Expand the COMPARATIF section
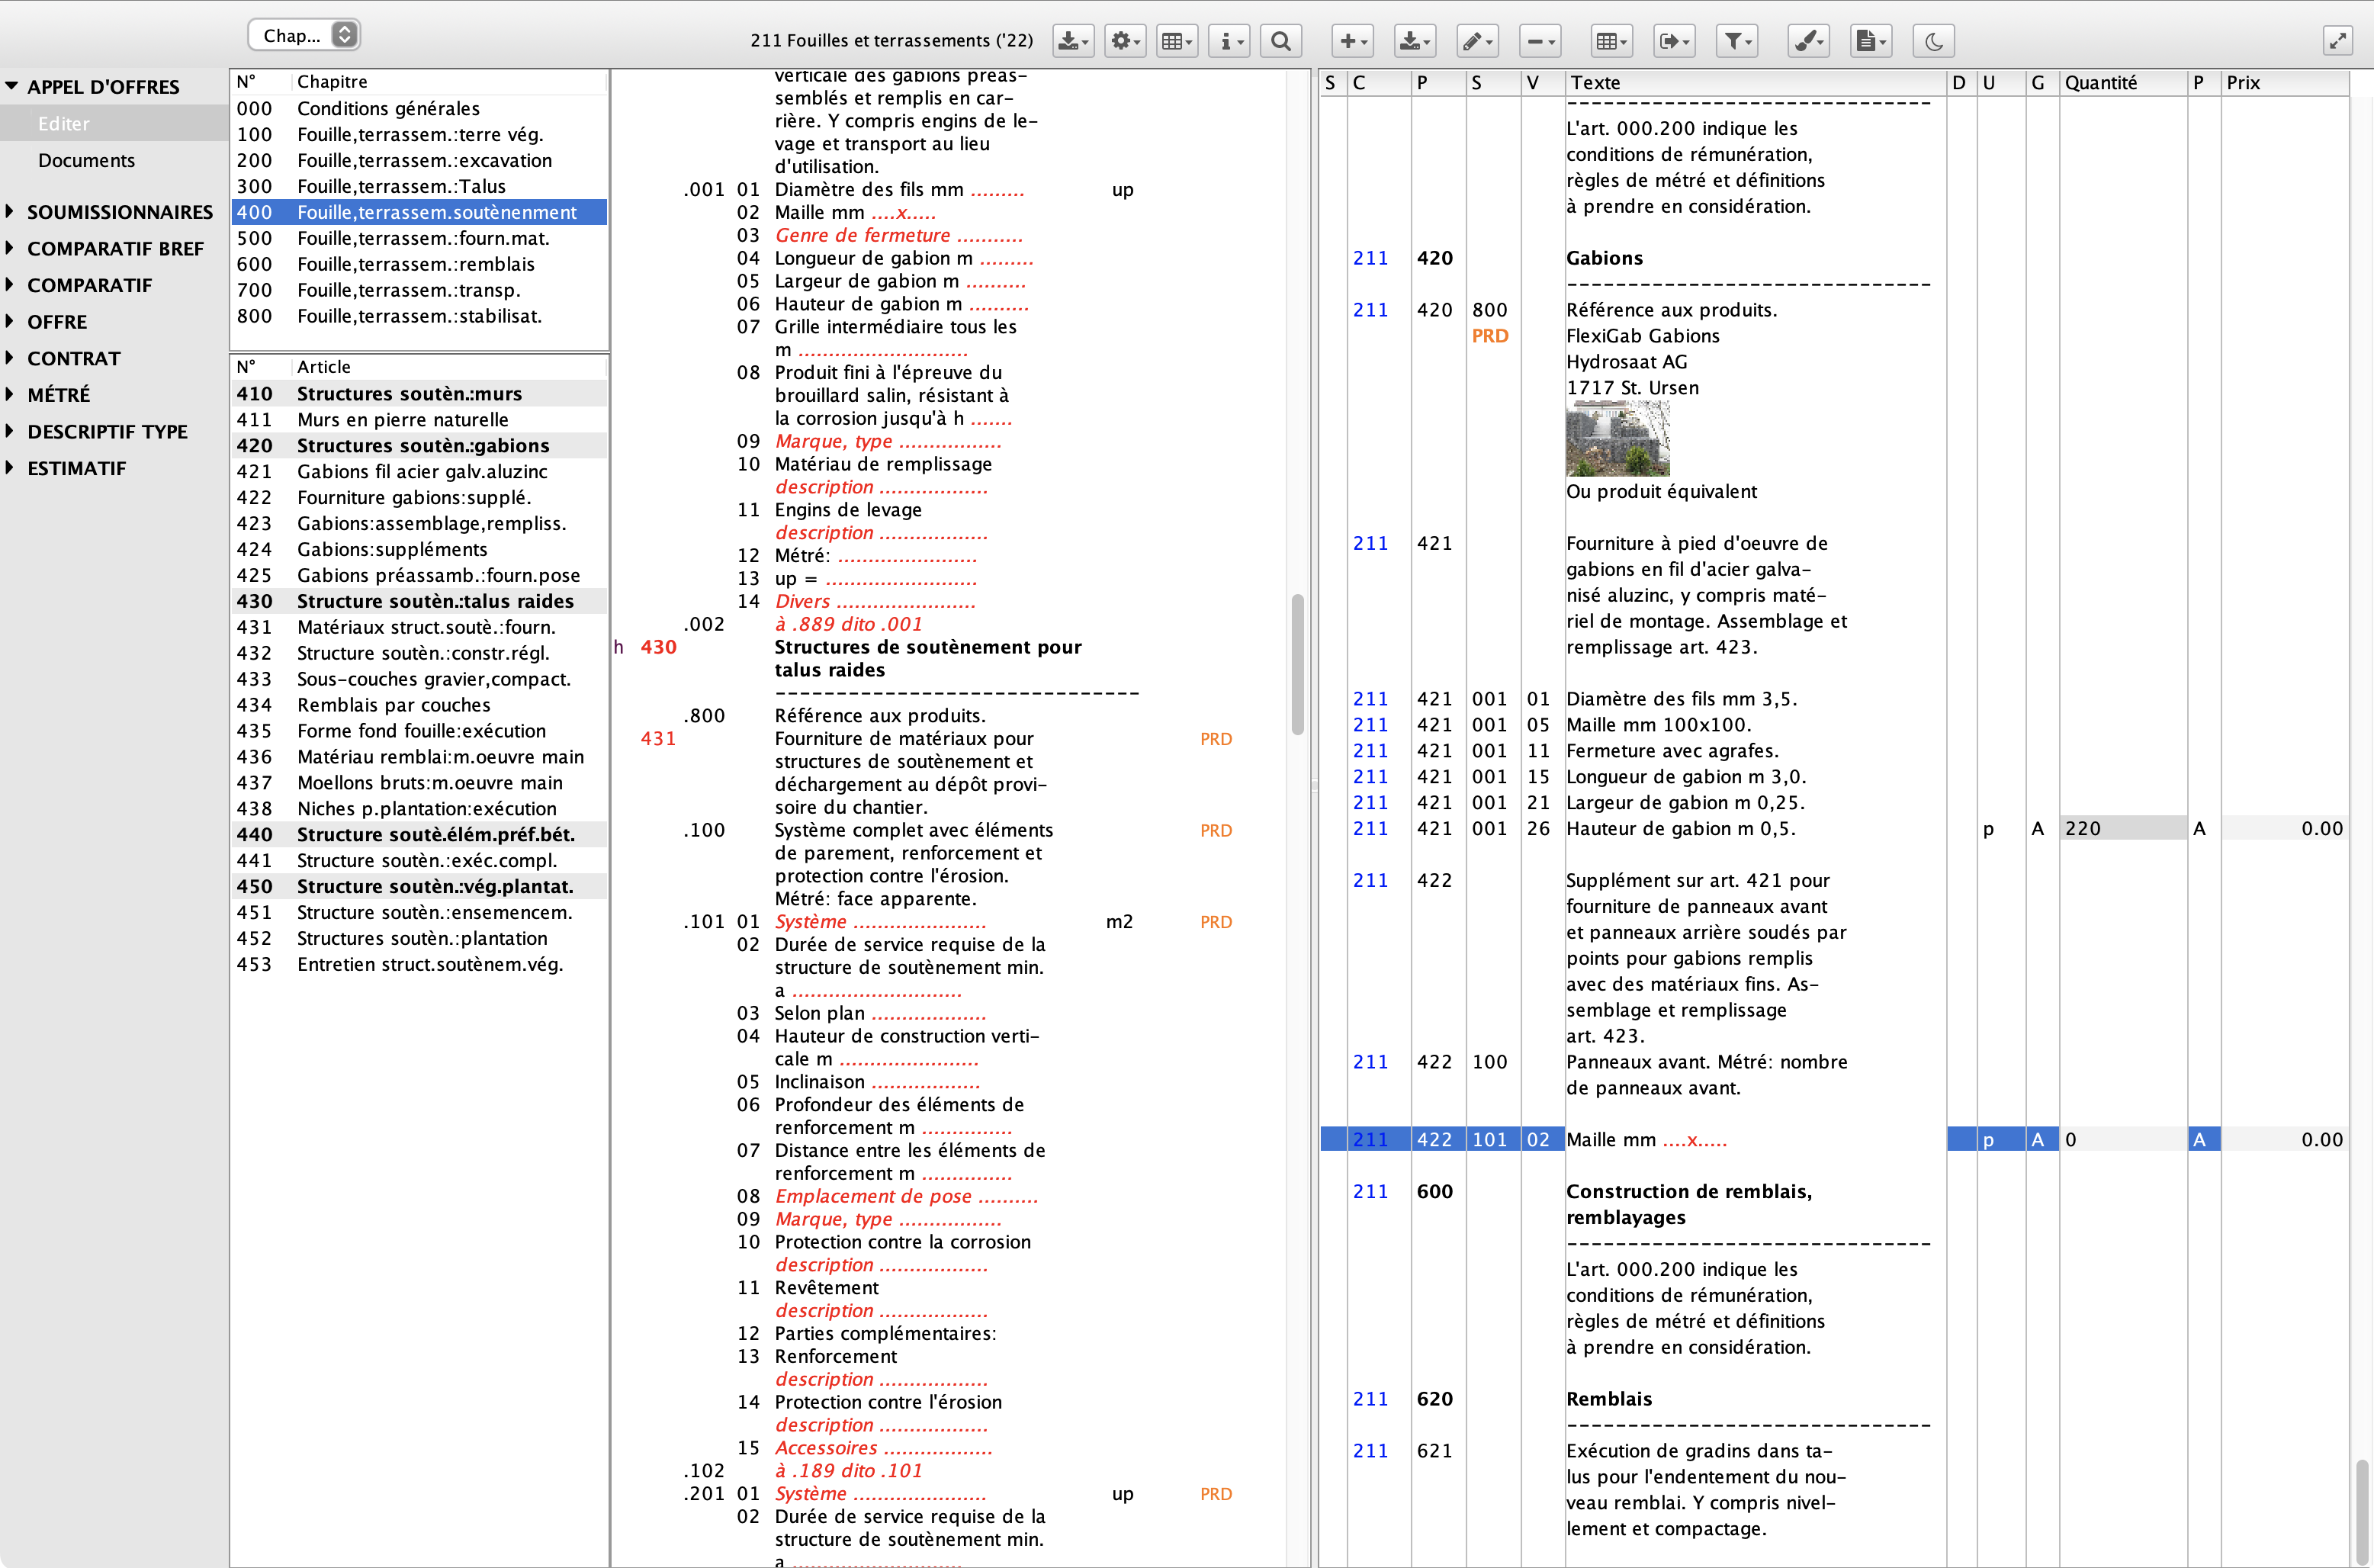The height and width of the screenshot is (1568, 2374). coord(10,284)
